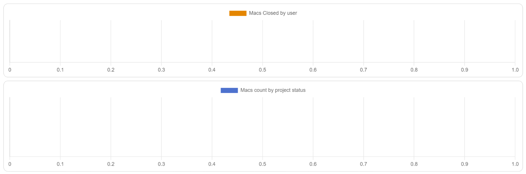Click the 1.0 tick in Macs Closed by user chart
Viewport: 526px width, 174px height.
coord(515,70)
